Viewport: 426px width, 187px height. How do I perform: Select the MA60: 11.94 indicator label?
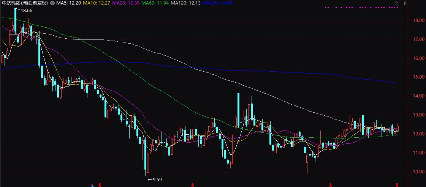click(155, 3)
